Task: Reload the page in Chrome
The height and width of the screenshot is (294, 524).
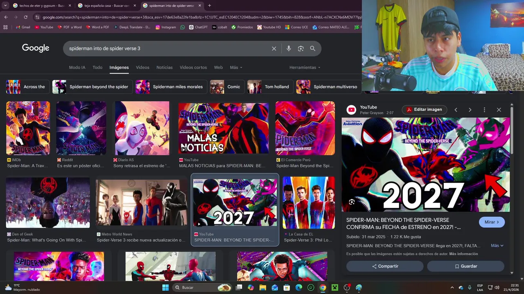Action: tap(25, 17)
